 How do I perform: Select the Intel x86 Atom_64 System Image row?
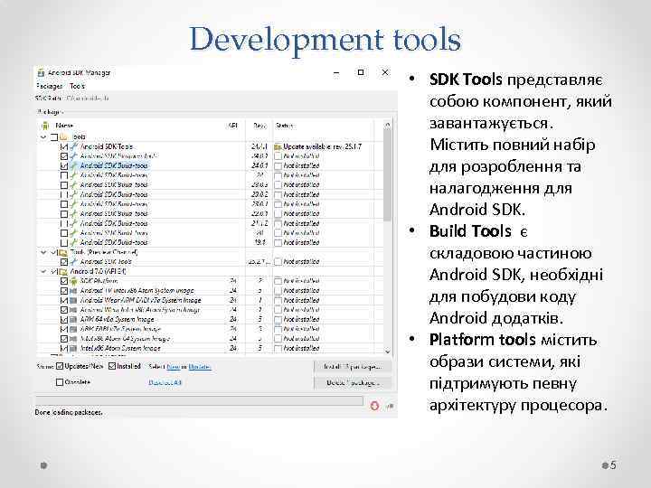(208, 339)
